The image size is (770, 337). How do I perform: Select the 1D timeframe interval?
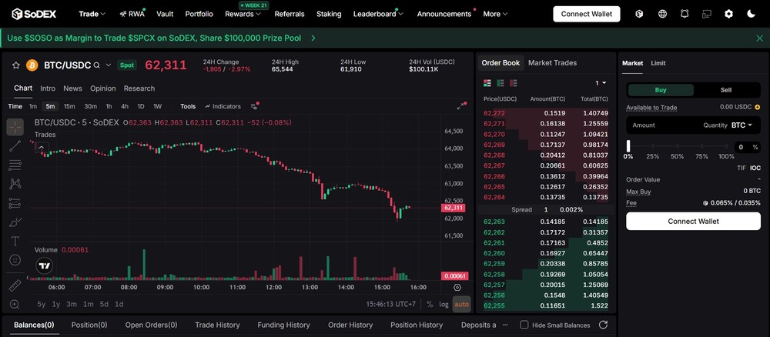click(140, 106)
